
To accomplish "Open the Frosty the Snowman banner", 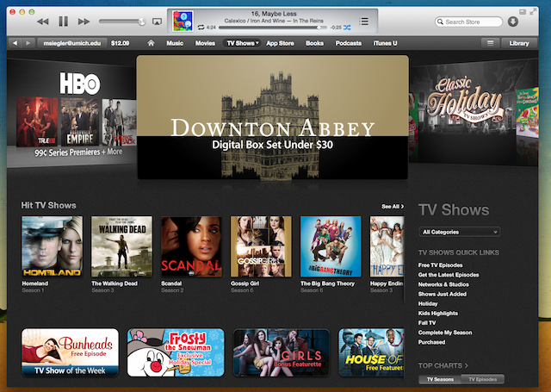I will click(176, 352).
